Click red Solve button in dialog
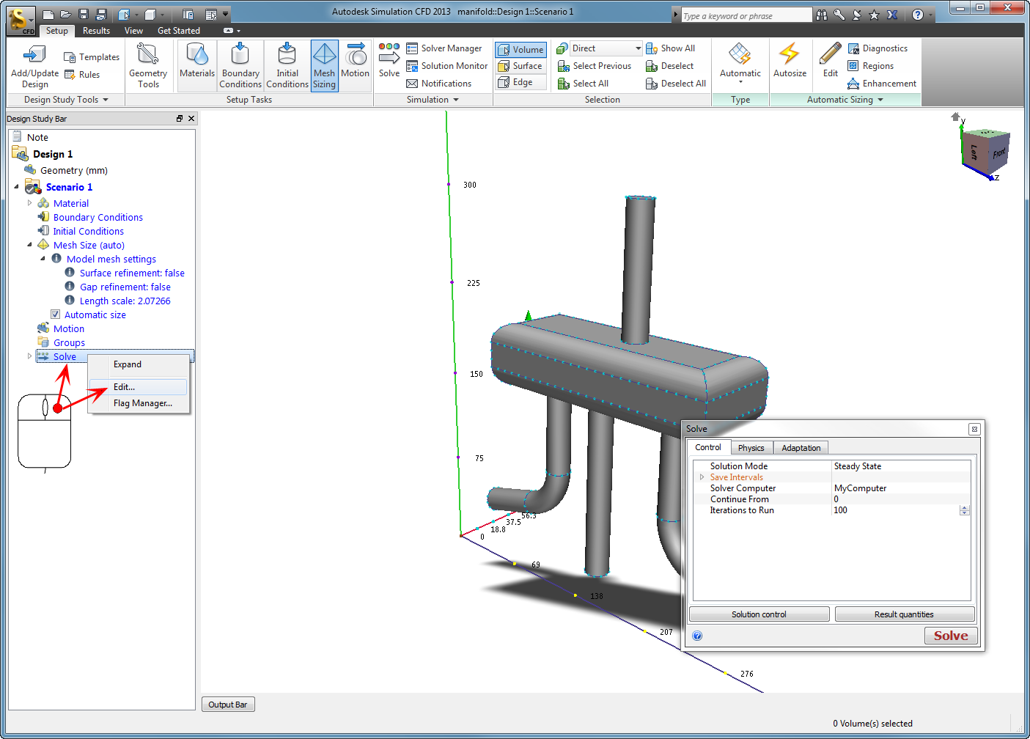Viewport: 1030px width, 739px height. [x=950, y=636]
